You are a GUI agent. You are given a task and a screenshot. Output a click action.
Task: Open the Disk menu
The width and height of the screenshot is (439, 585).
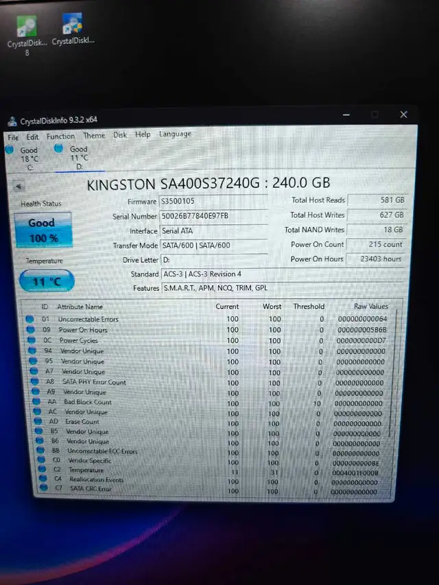120,134
